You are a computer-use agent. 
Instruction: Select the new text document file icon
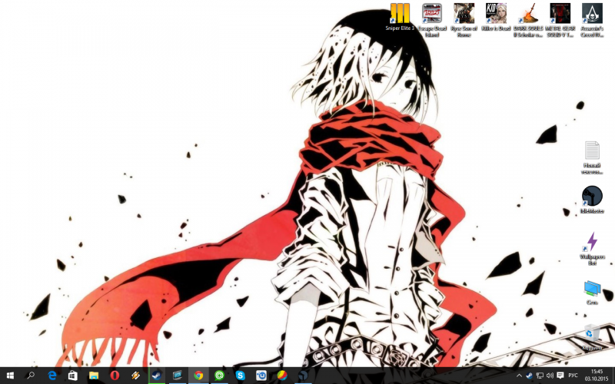pos(592,157)
